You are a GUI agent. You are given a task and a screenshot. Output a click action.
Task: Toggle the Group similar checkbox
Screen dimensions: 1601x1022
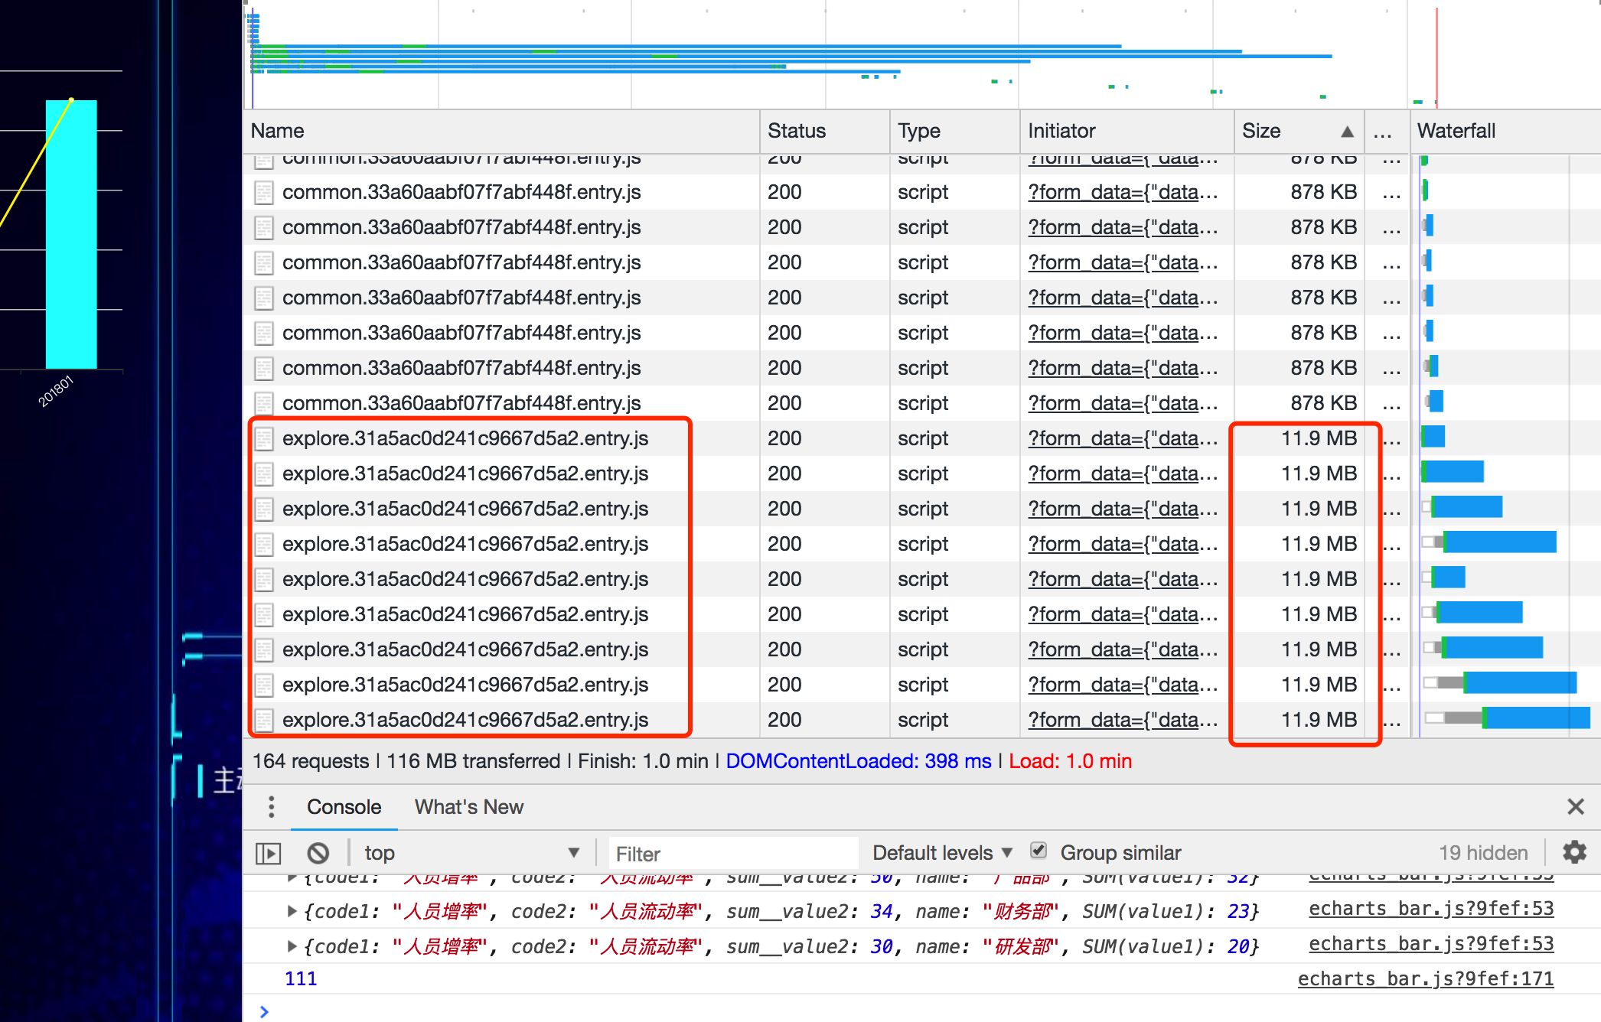click(1039, 851)
